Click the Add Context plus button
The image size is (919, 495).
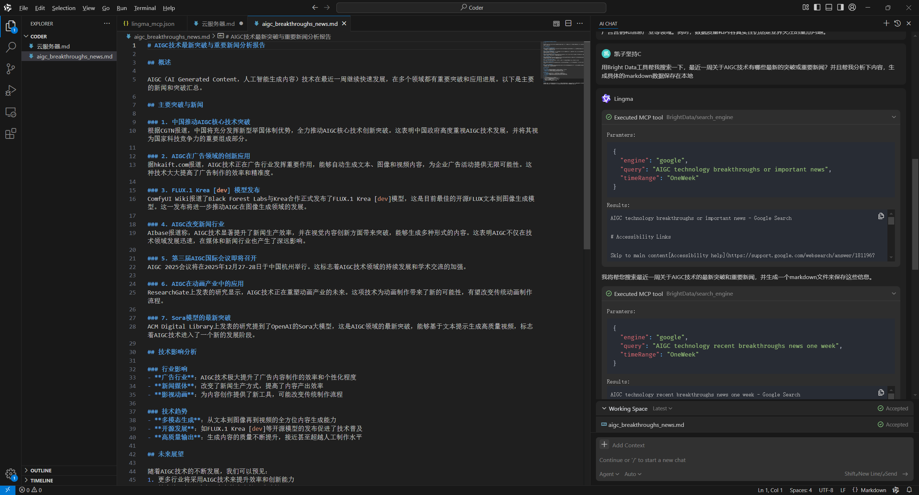point(605,445)
